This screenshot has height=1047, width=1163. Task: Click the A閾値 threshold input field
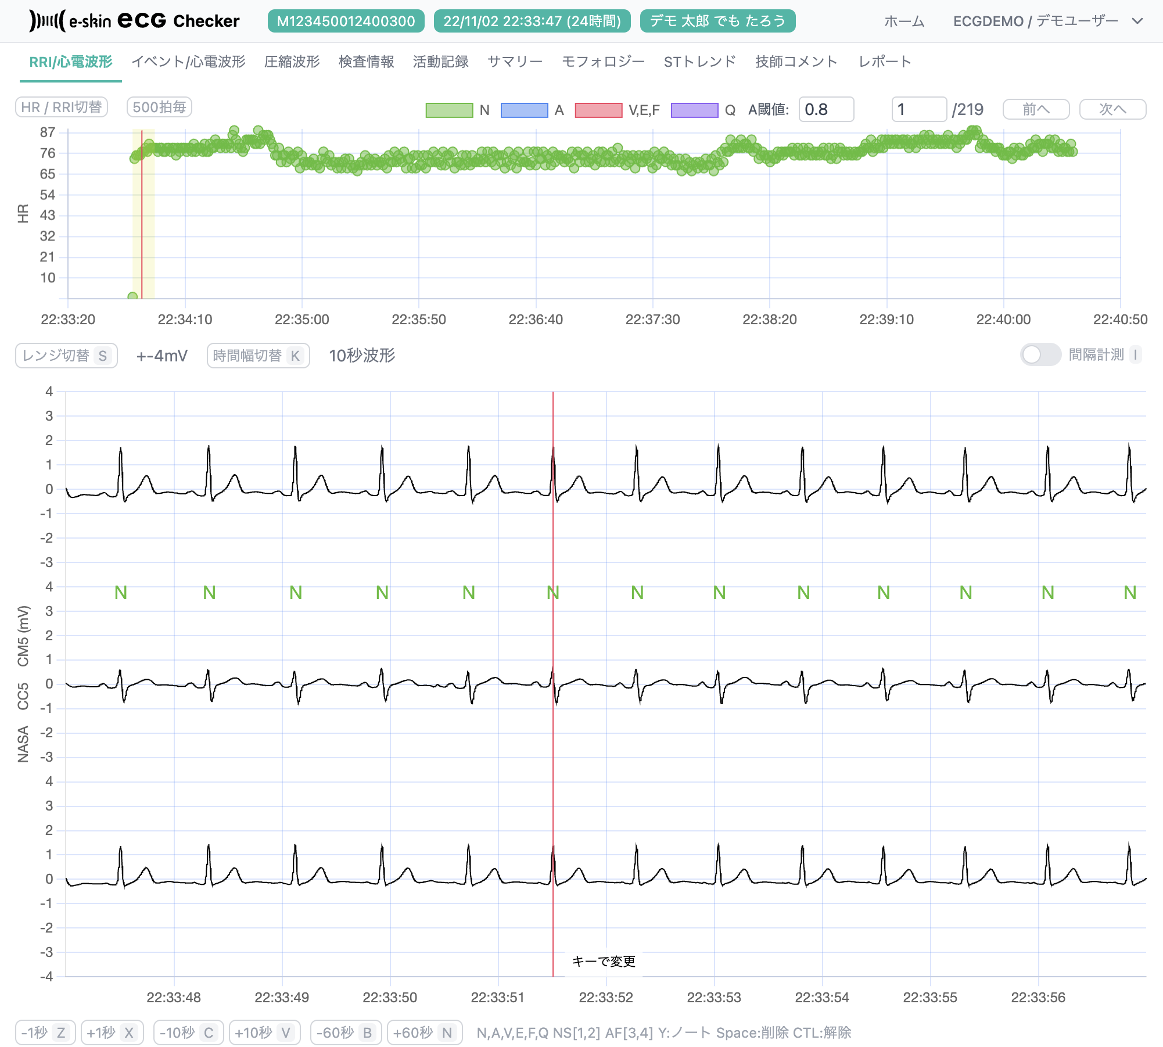coord(826,109)
